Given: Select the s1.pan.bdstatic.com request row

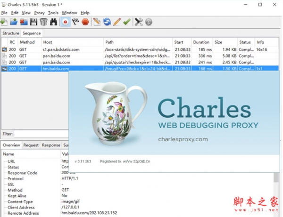Looking at the screenshot, I should [x=140, y=49].
